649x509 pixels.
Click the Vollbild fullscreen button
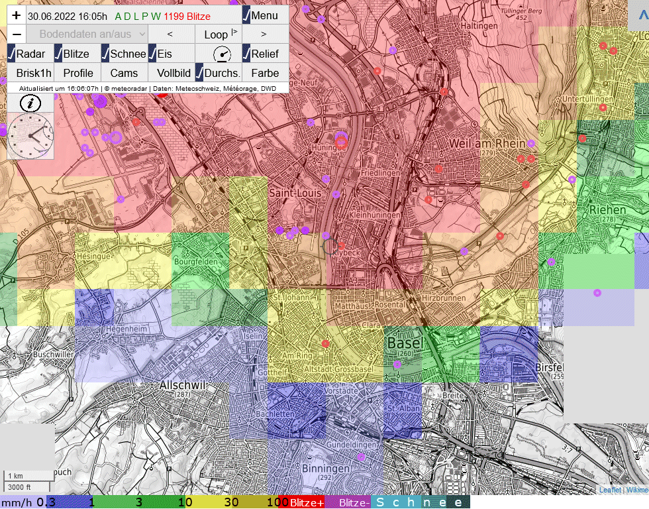[x=174, y=73]
